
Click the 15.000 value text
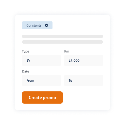pos(74,61)
